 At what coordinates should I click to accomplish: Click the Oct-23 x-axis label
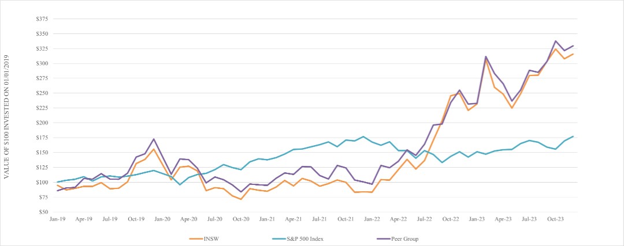pyautogui.click(x=555, y=219)
